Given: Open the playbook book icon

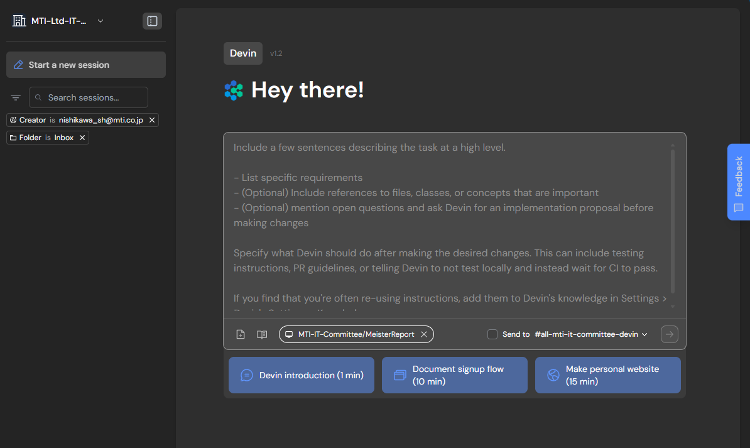Looking at the screenshot, I should point(262,334).
